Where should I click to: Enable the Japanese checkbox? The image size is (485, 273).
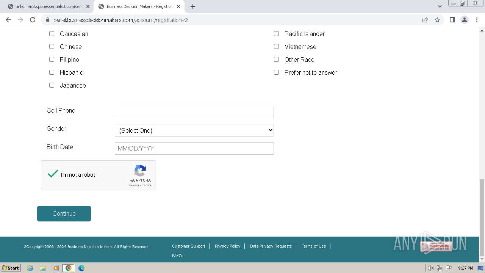(52, 85)
